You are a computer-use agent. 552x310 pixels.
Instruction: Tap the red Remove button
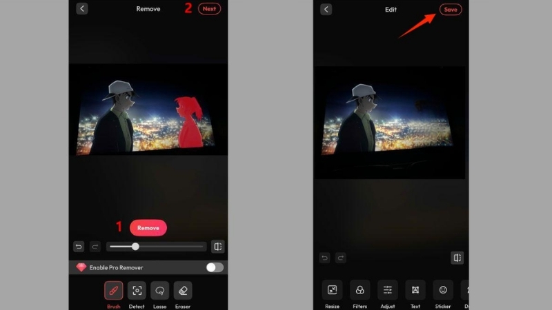(x=148, y=228)
